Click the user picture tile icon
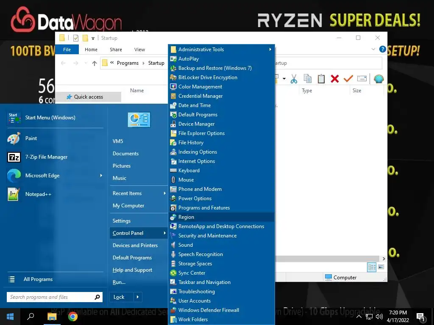Image resolution: width=434 pixels, height=325 pixels. [139, 120]
